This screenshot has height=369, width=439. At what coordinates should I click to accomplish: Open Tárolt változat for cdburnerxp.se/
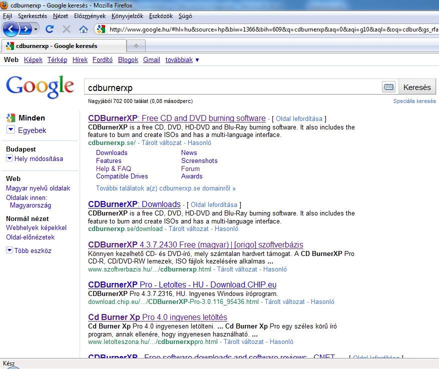coord(162,142)
